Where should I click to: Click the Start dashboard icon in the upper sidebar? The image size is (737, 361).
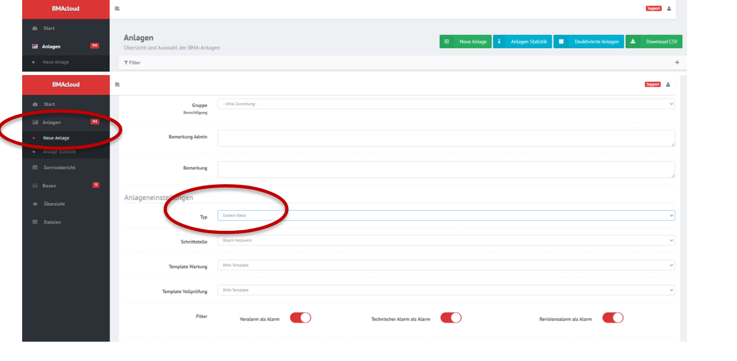coord(35,28)
